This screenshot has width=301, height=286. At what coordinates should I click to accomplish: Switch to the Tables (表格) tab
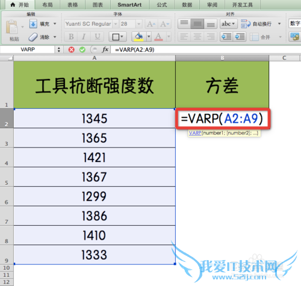click(x=73, y=5)
